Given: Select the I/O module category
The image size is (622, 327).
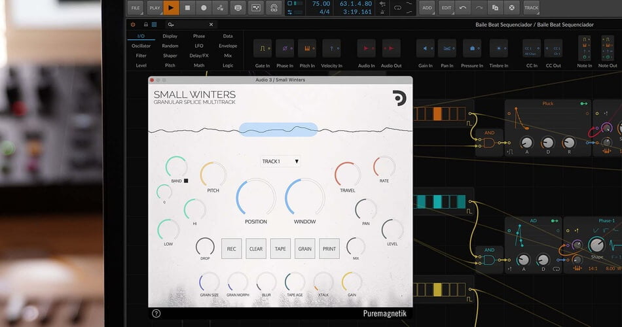Looking at the screenshot, I should click(x=141, y=36).
